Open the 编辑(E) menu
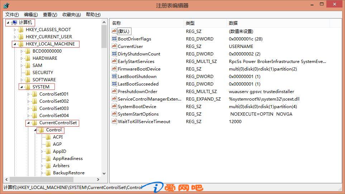The image size is (345, 194). coord(31,15)
